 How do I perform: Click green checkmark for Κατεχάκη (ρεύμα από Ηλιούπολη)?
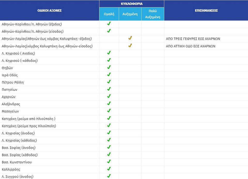pyautogui.click(x=109, y=118)
